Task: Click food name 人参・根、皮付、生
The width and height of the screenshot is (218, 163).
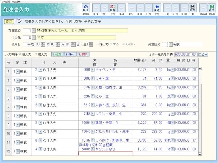Action: [x=110, y=105]
